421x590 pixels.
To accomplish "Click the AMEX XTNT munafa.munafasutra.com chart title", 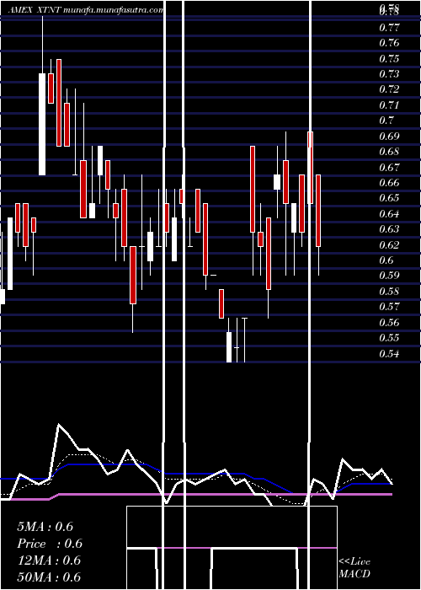I will (86, 10).
